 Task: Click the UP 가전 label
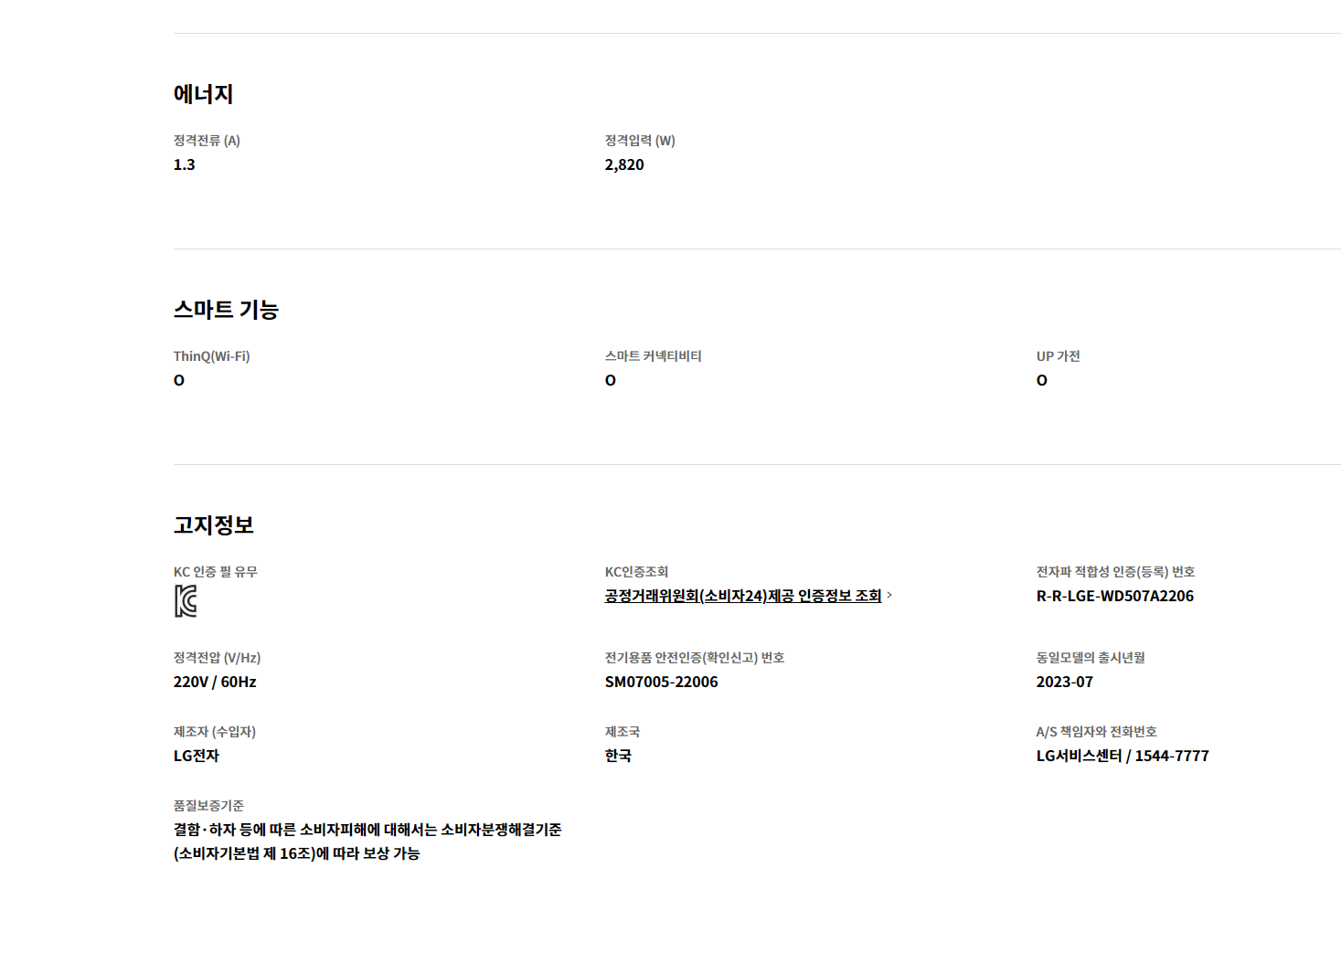tap(1058, 356)
